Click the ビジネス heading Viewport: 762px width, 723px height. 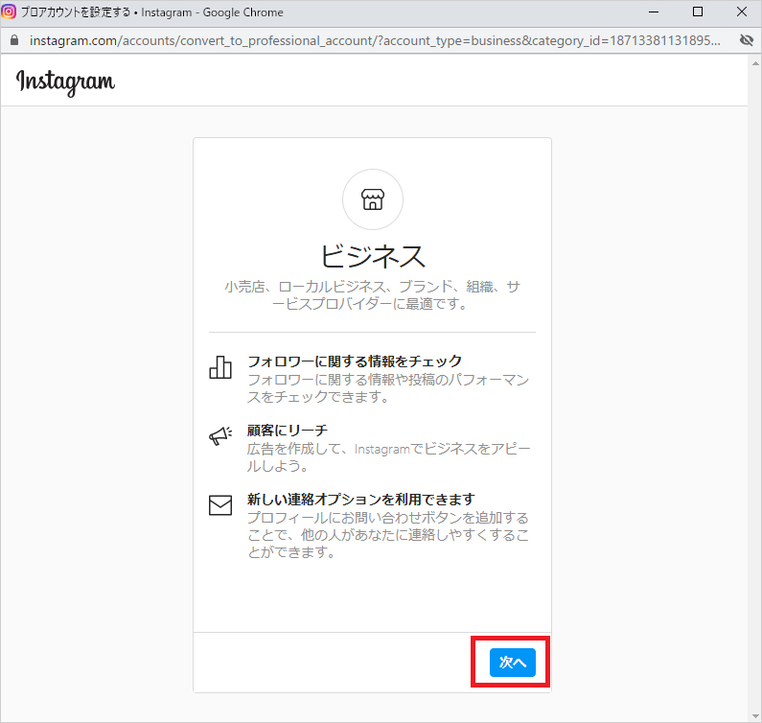[x=373, y=256]
